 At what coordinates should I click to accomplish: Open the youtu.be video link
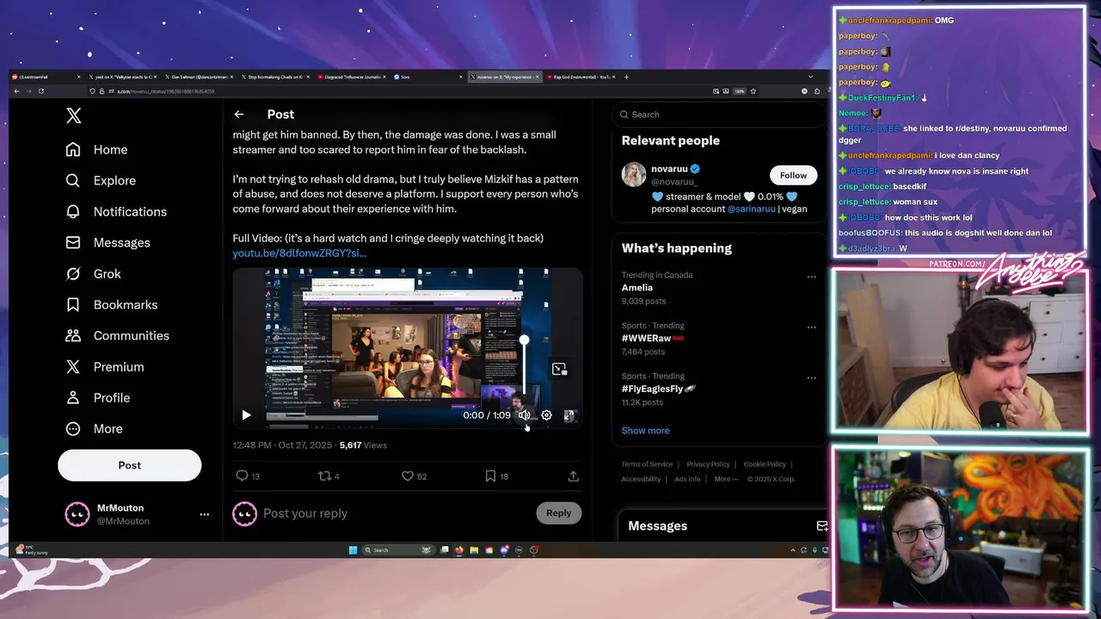[299, 253]
